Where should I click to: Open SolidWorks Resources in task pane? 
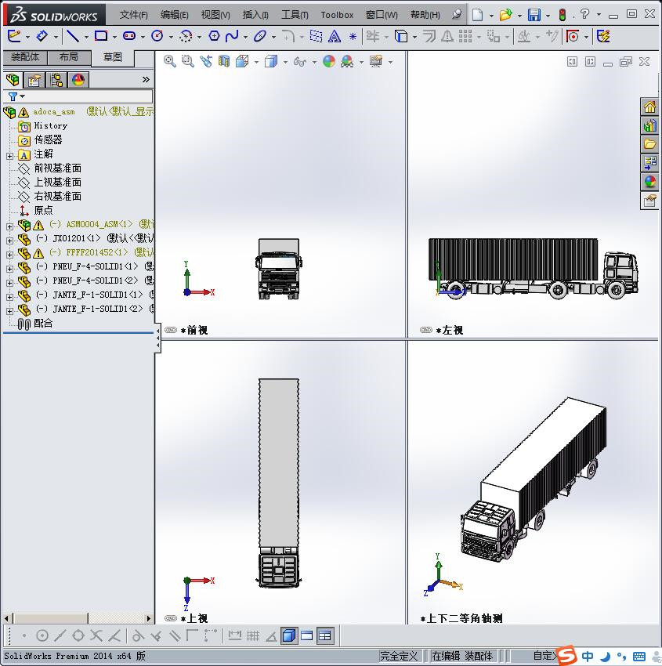tap(649, 107)
